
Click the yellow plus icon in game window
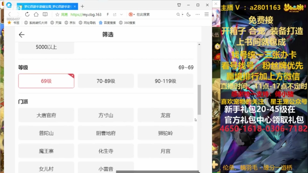215,164
